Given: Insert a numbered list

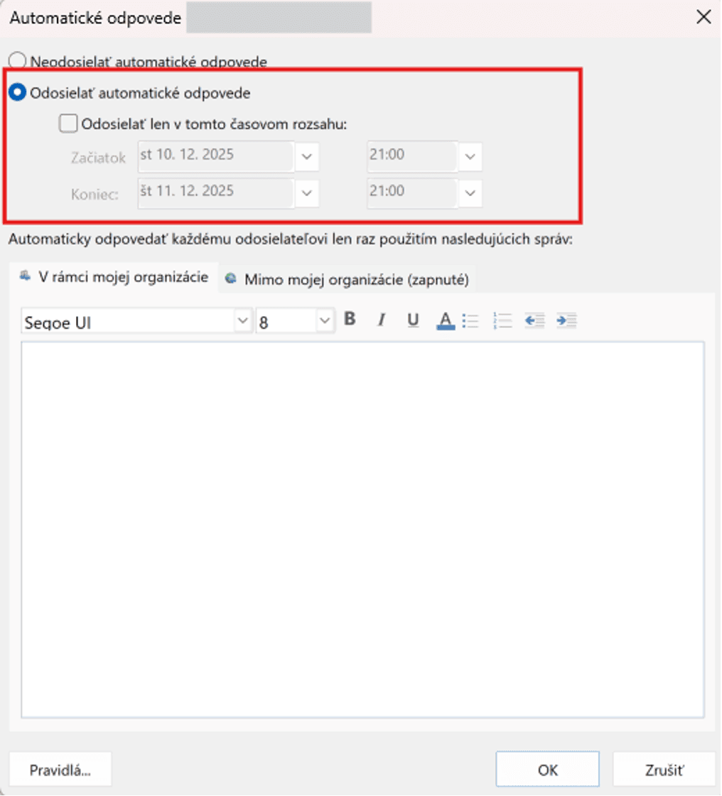Looking at the screenshot, I should click(502, 320).
